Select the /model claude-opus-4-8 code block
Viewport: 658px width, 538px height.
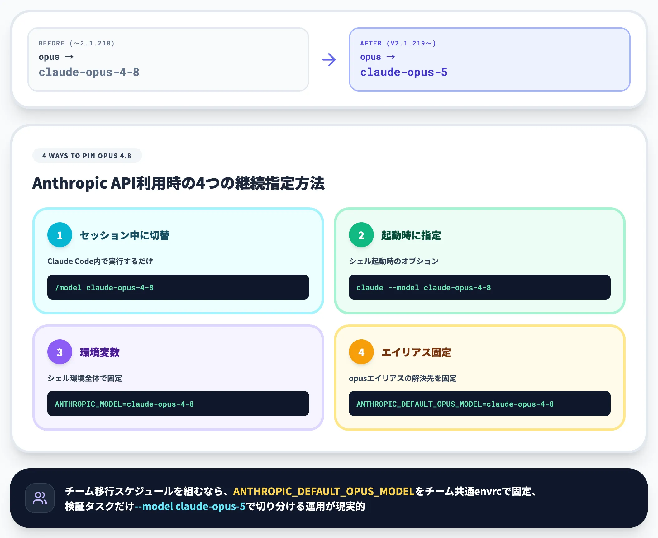coord(178,287)
